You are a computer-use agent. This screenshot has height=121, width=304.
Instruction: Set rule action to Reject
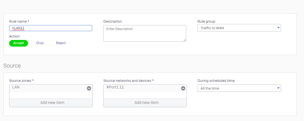point(61,43)
